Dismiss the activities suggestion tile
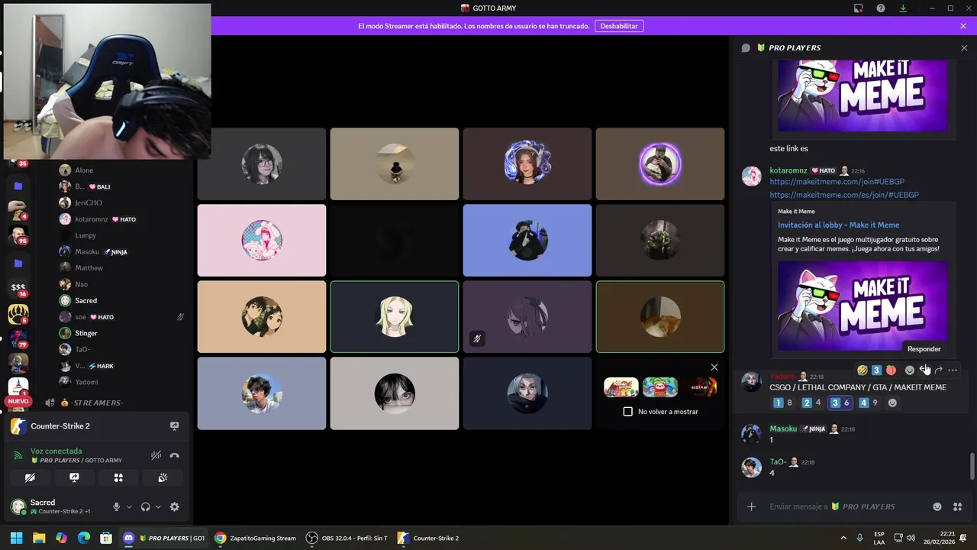977x550 pixels. pyautogui.click(x=714, y=367)
